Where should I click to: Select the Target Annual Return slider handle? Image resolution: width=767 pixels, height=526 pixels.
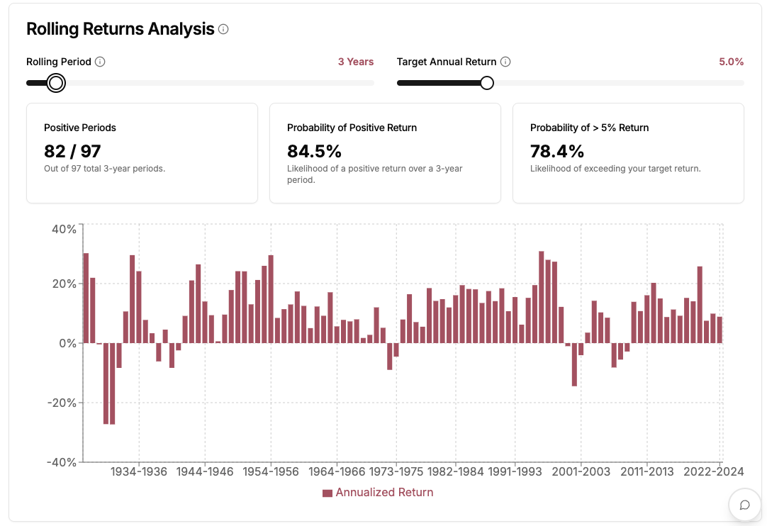pos(486,83)
